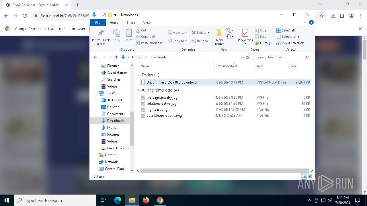Switch to the Share ribbon tab
The width and height of the screenshot is (367, 206).
point(131,23)
